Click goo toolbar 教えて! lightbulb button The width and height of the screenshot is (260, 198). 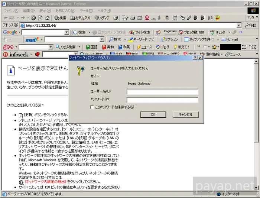click(x=181, y=47)
